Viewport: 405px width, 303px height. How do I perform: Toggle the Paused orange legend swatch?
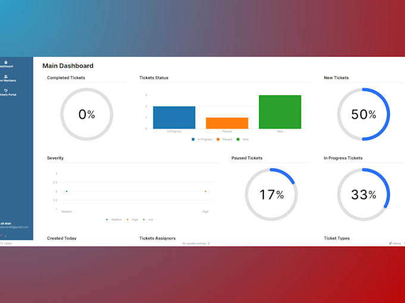click(x=218, y=140)
